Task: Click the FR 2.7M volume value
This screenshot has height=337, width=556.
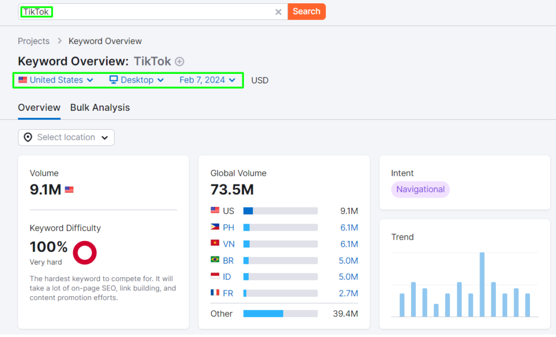Action: [x=348, y=294]
